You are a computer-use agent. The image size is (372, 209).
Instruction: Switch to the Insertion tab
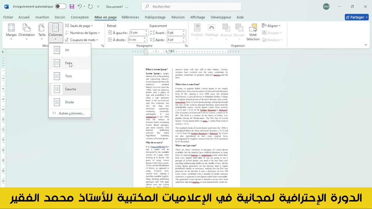click(x=42, y=17)
